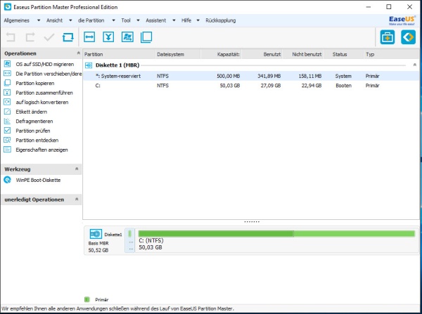This screenshot has height=314, width=422.
Task: Click the Easeus app icon in title bar
Action: [7, 7]
